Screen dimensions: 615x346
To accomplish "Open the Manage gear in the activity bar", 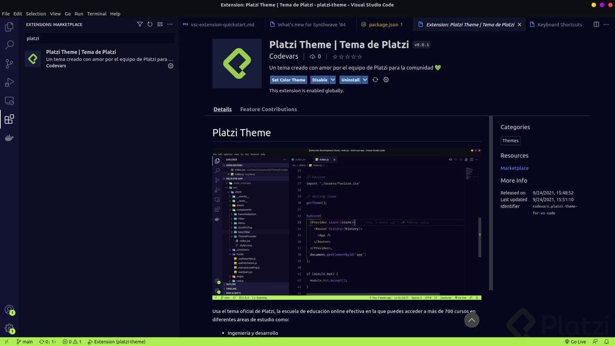I will [x=9, y=329].
